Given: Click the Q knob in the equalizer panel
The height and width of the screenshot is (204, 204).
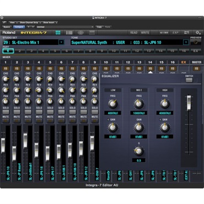Looking at the screenshot, I should point(139,151).
